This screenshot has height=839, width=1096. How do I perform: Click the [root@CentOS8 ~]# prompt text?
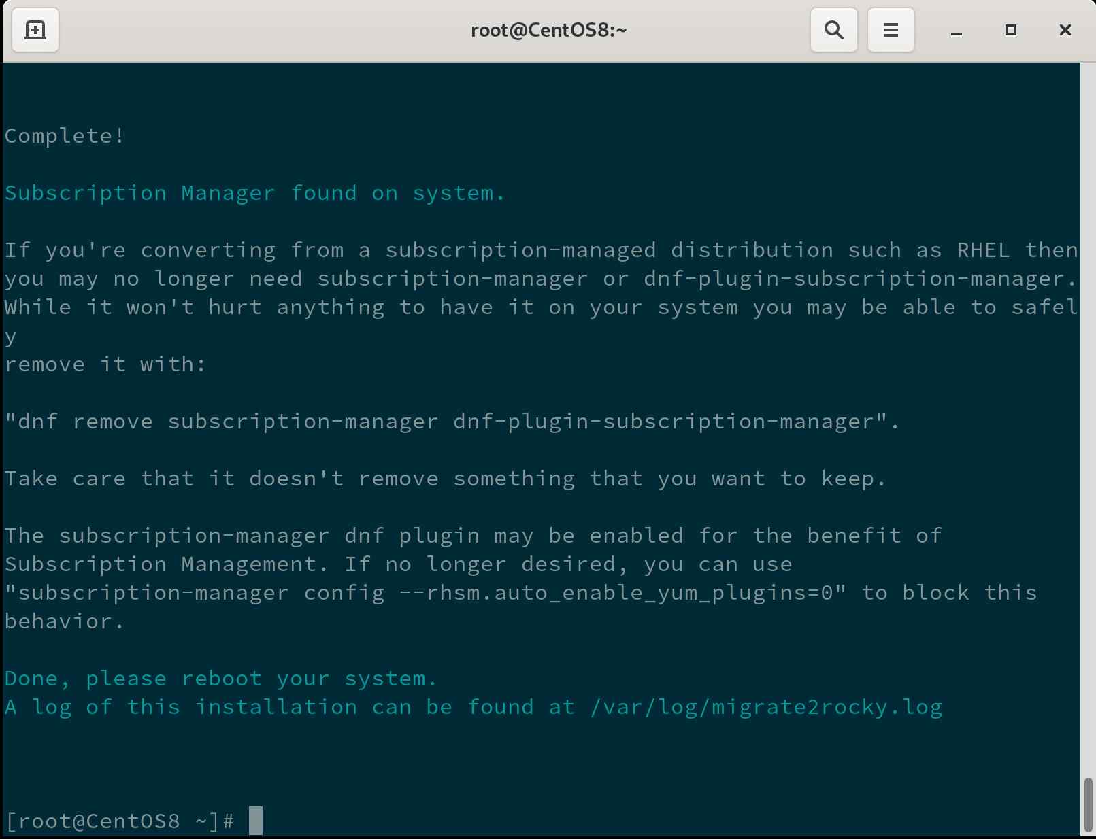pyautogui.click(x=120, y=821)
